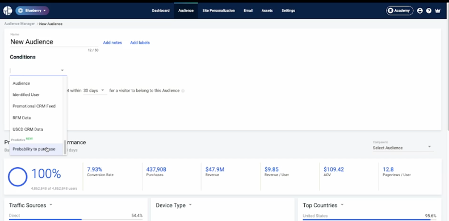Viewport: 449px width, 221px height.
Task: Expand the Blueberry site selector dropdown
Action: click(32, 11)
